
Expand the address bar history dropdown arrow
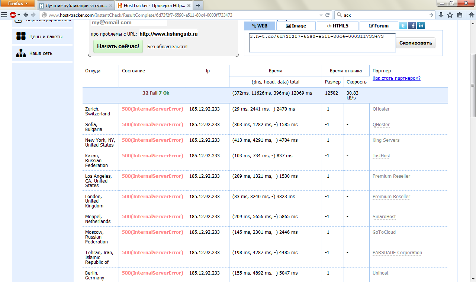tap(321, 15)
